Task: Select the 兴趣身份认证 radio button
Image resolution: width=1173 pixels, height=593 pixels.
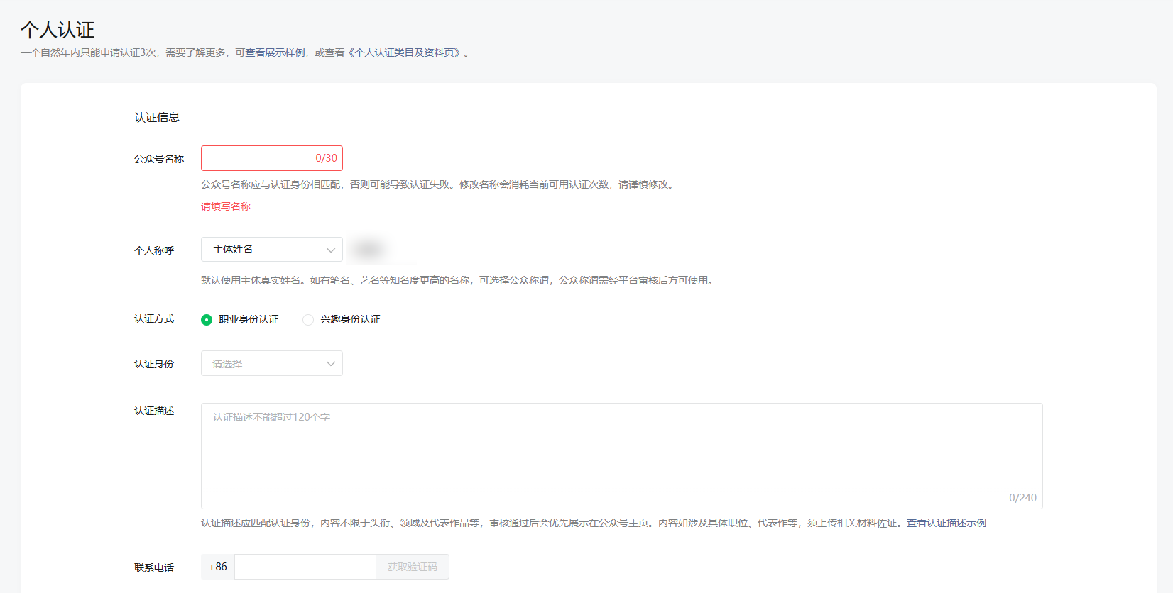Action: coord(308,320)
